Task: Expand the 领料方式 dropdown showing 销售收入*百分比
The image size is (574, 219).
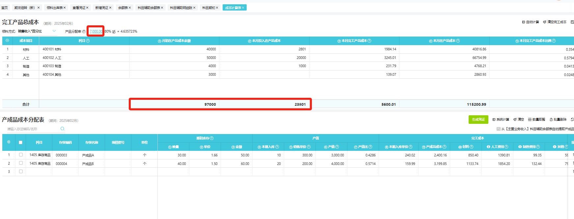Action: (54, 31)
